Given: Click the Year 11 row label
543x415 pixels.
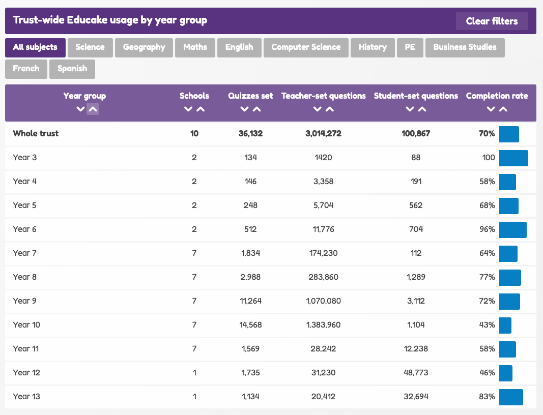Looking at the screenshot, I should tap(26, 348).
